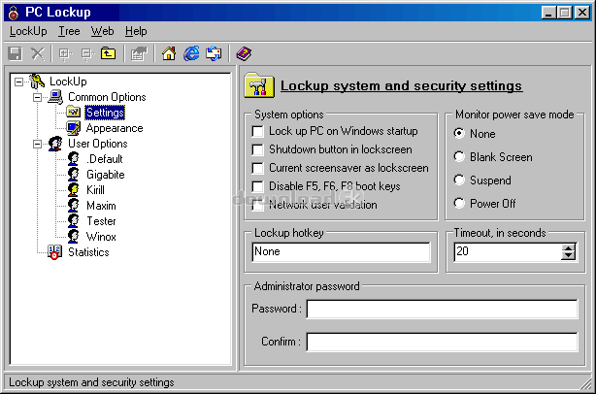This screenshot has height=394, width=596.
Task: Click the administrator Password input field
Action: (x=442, y=309)
